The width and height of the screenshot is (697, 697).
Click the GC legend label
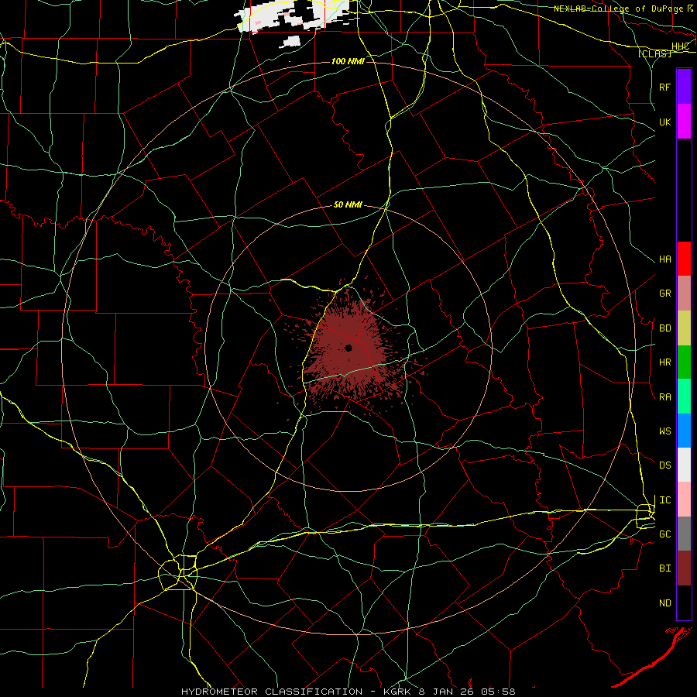pyautogui.click(x=664, y=534)
